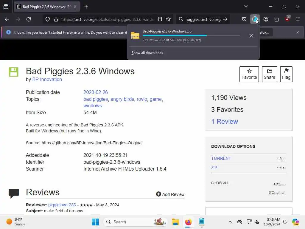Click the Share button

tap(269, 74)
